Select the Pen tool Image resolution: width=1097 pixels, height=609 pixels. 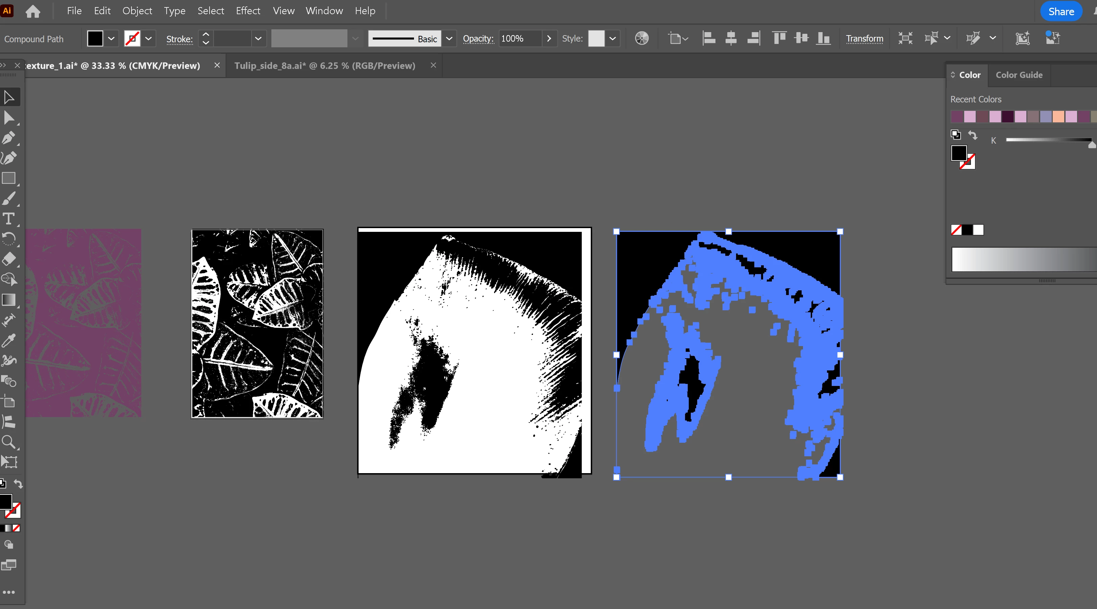pyautogui.click(x=9, y=138)
